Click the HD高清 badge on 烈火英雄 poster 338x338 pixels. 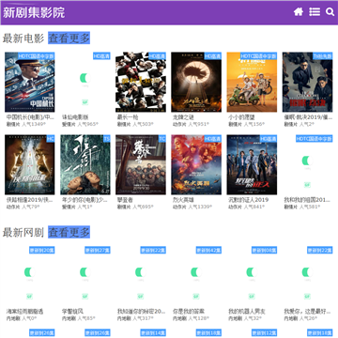[x=213, y=139]
